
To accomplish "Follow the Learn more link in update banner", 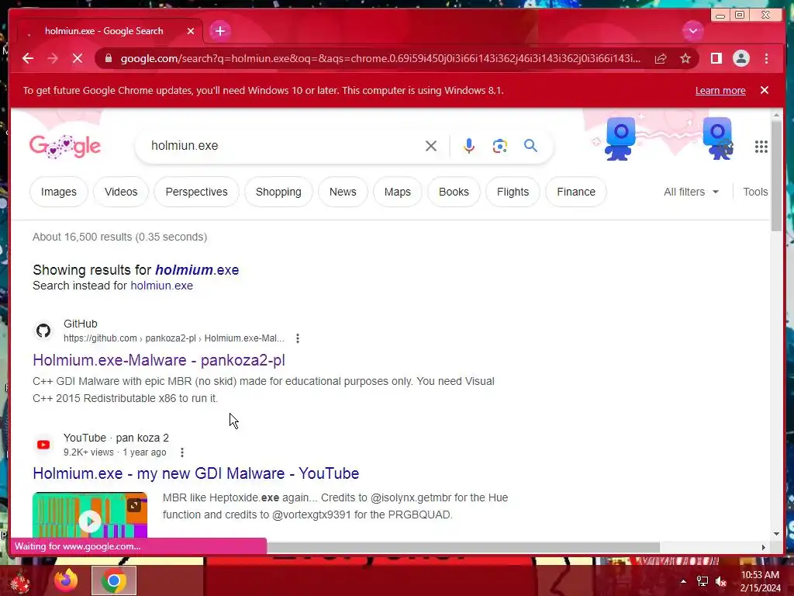I will 720,91.
